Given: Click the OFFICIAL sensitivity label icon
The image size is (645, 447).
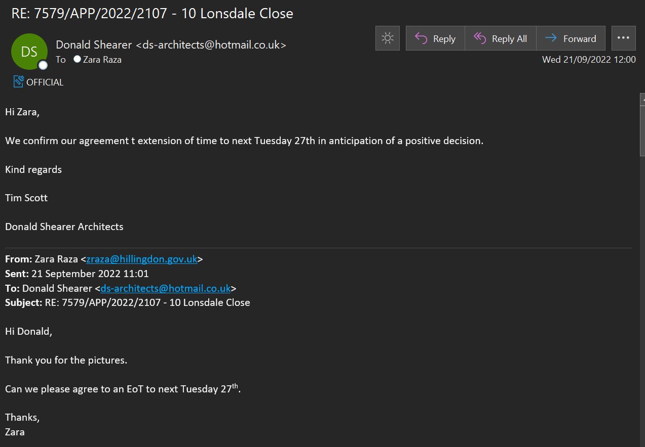Looking at the screenshot, I should (x=19, y=81).
